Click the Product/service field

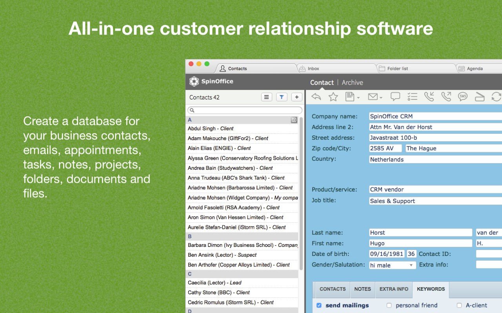(x=435, y=189)
